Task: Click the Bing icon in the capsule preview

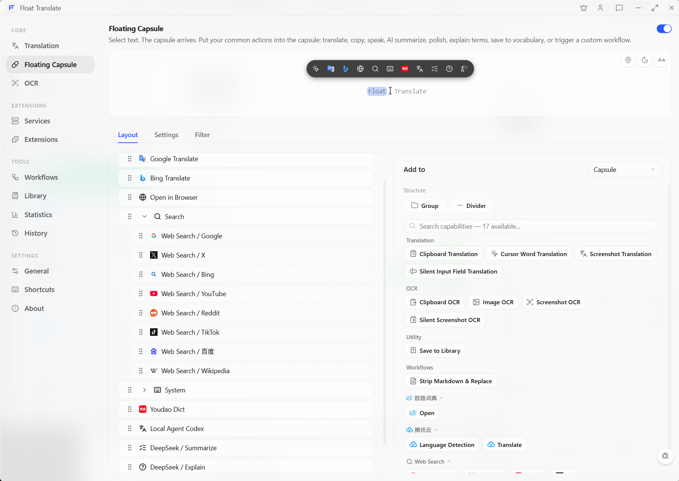Action: (x=345, y=69)
